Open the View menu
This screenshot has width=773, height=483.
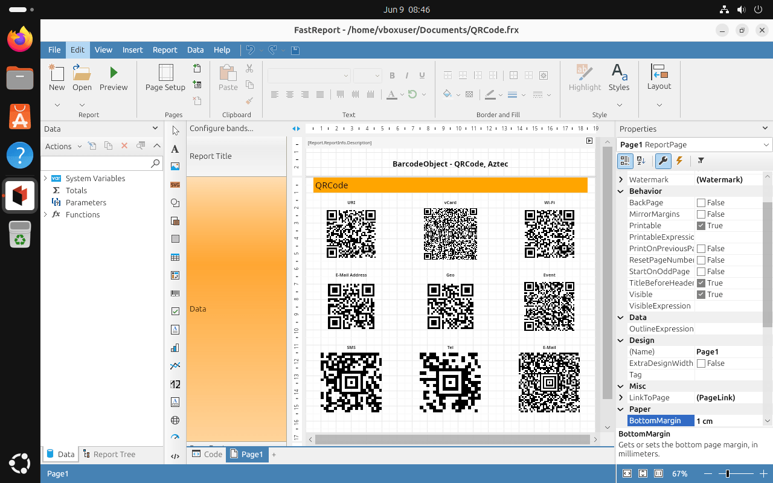103,50
